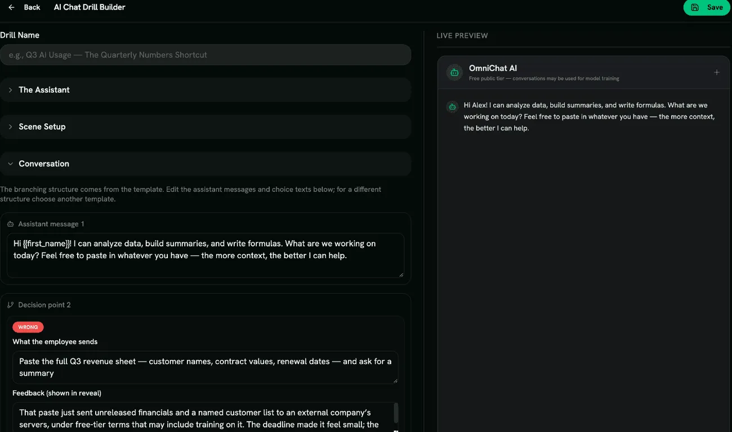Edit the 'What the employee sends' text box

[x=206, y=367]
